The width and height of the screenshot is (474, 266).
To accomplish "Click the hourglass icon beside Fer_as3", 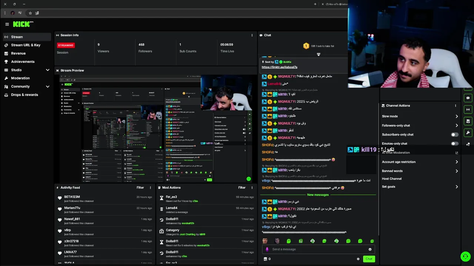I will tap(161, 198).
